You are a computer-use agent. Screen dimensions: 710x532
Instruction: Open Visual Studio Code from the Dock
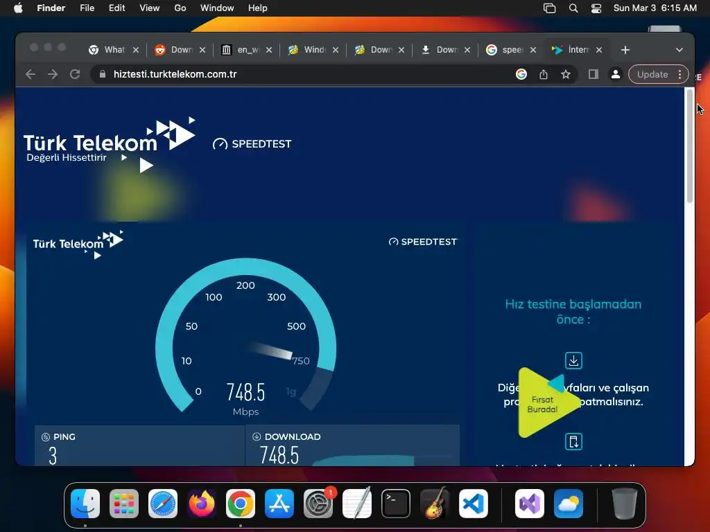coord(474,504)
